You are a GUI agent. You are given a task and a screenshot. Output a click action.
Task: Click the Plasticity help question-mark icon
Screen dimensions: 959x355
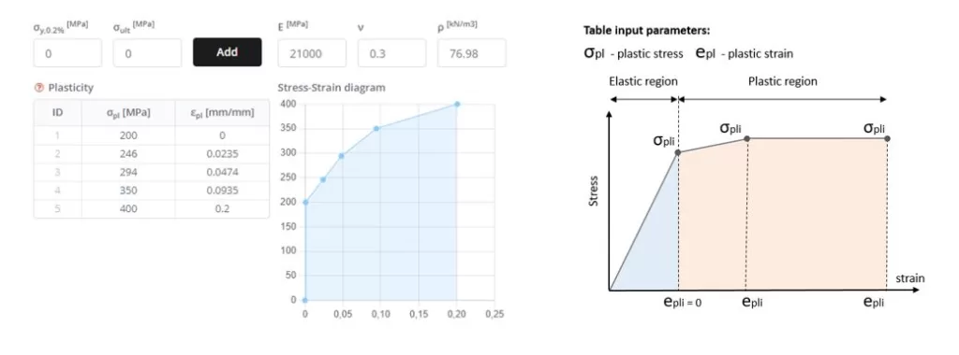39,88
